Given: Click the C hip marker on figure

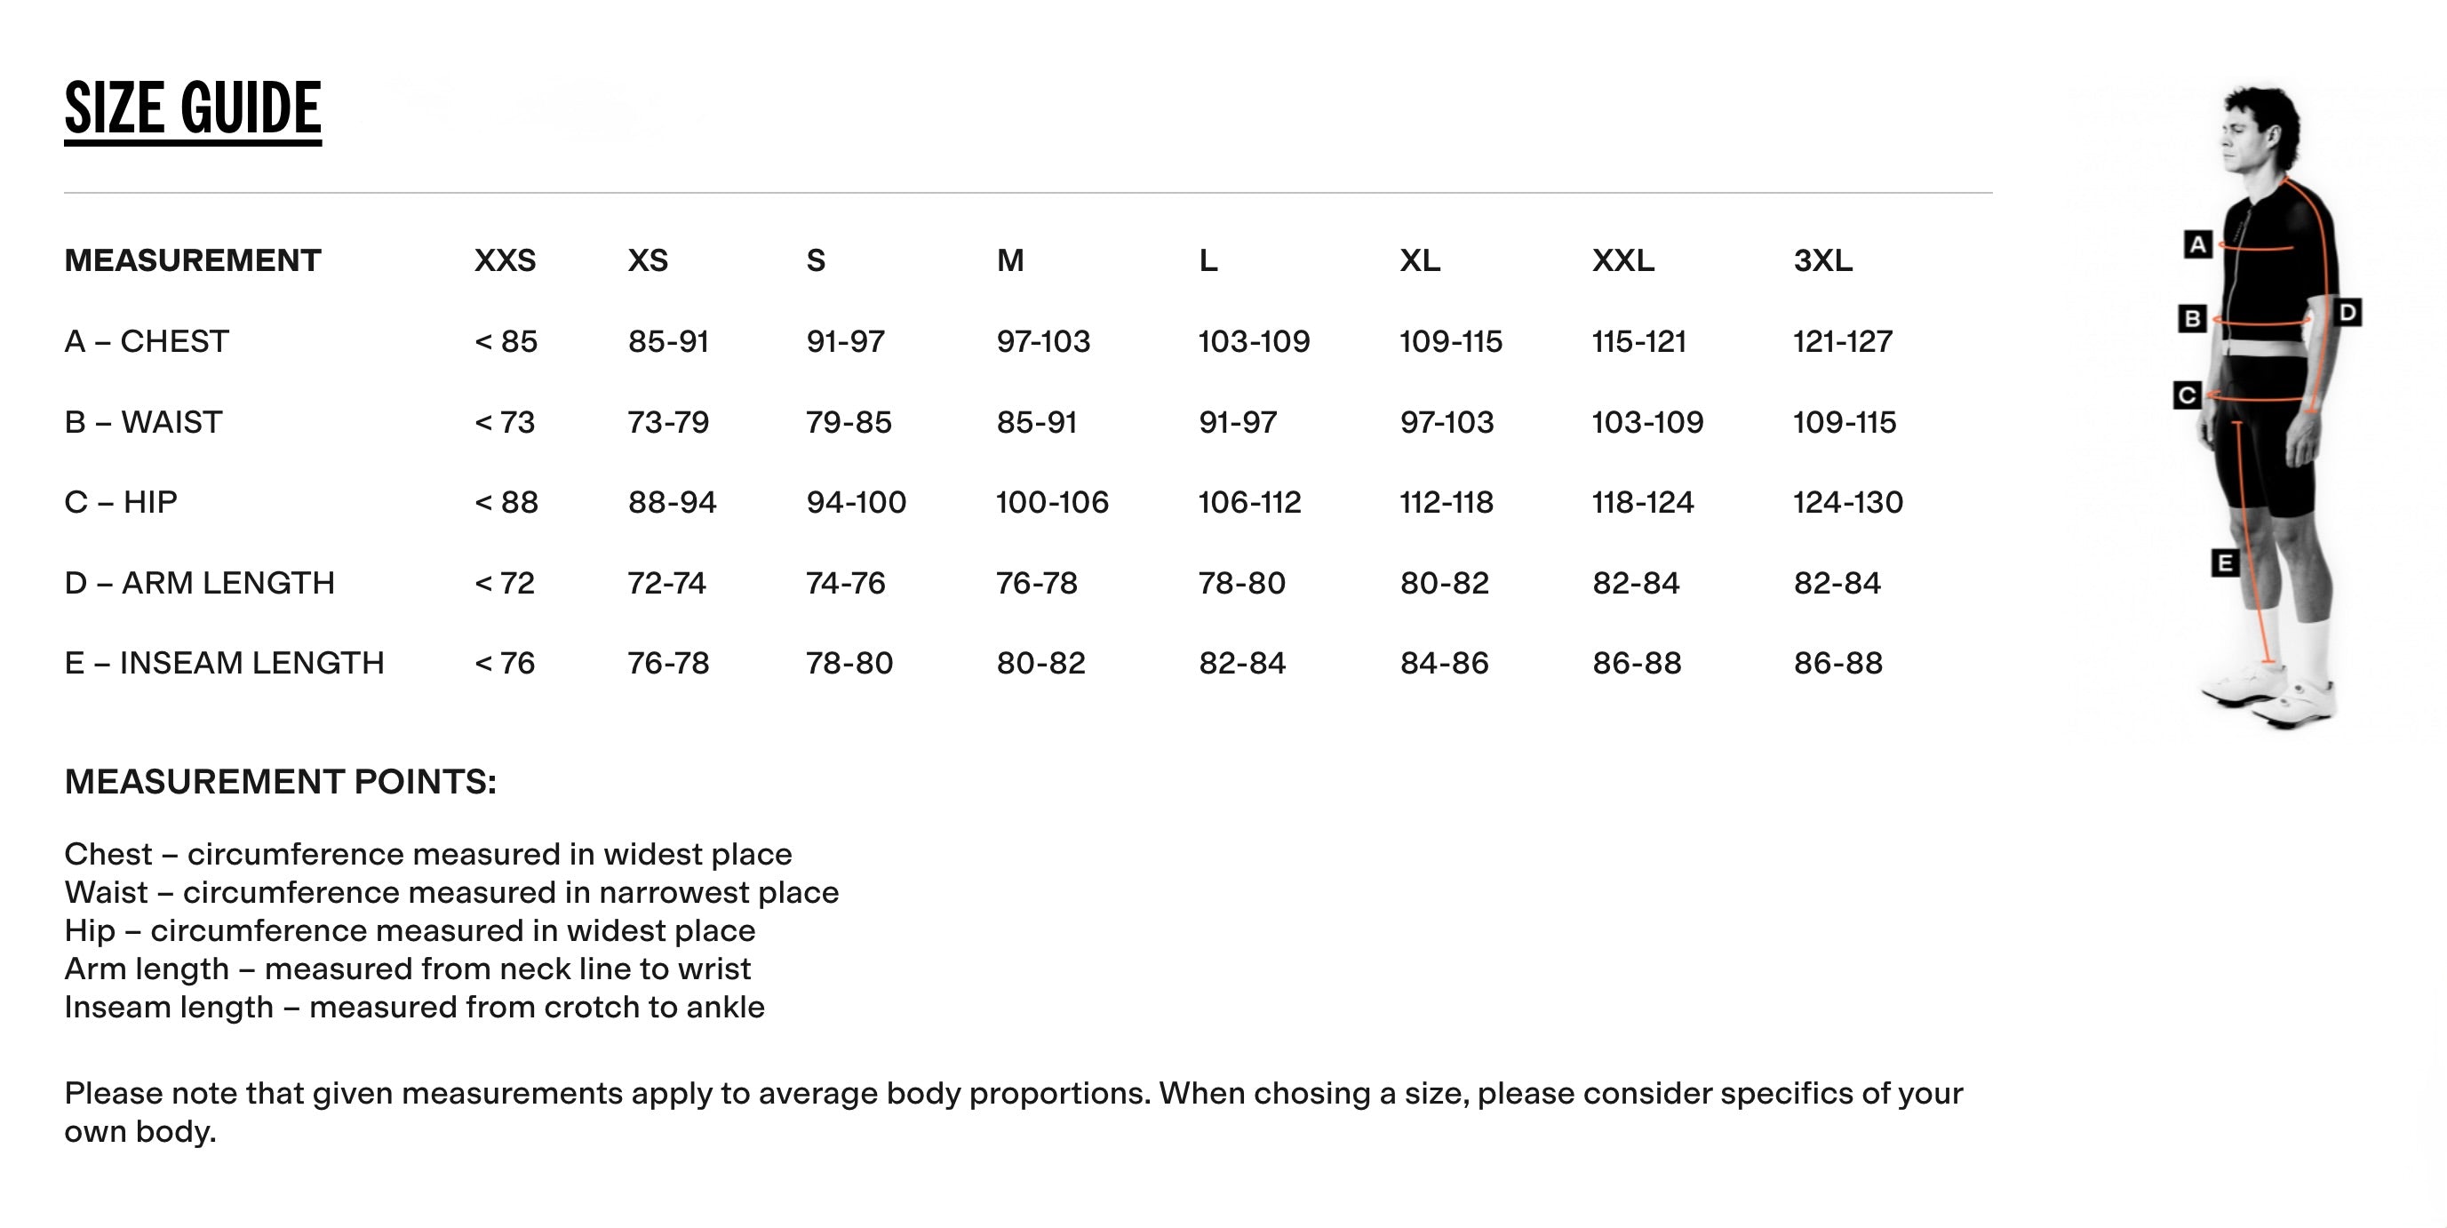Looking at the screenshot, I should [2187, 395].
